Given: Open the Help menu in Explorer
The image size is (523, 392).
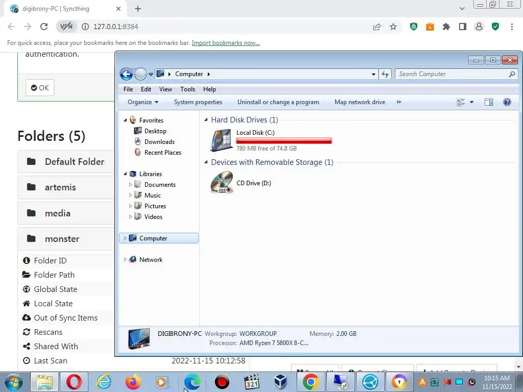Looking at the screenshot, I should 209,89.
